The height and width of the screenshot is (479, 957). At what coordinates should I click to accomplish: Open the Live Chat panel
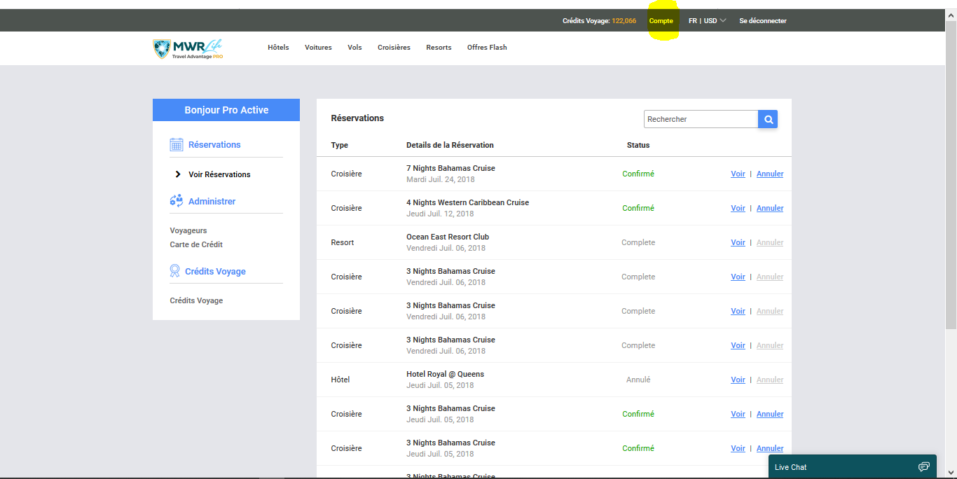click(x=852, y=467)
